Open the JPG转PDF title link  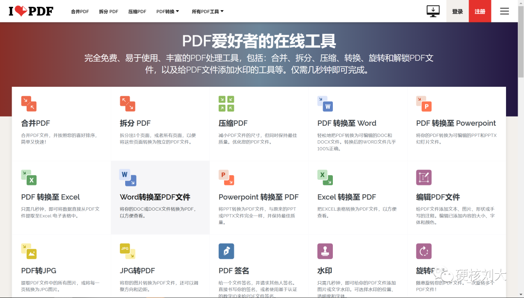tap(137, 270)
